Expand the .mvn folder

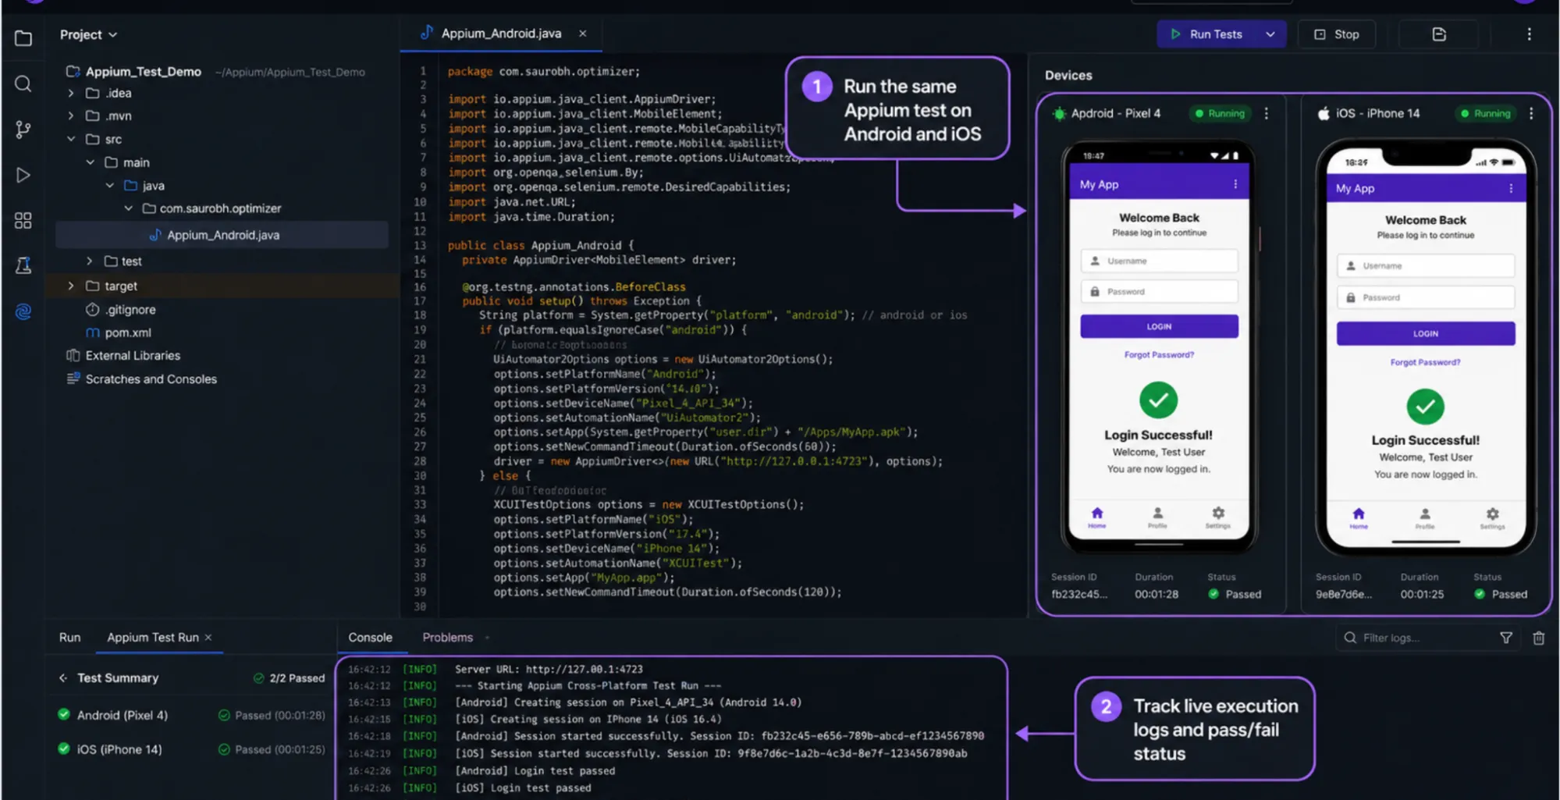coord(71,116)
